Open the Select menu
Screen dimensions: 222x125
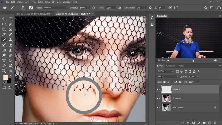coord(41,2)
